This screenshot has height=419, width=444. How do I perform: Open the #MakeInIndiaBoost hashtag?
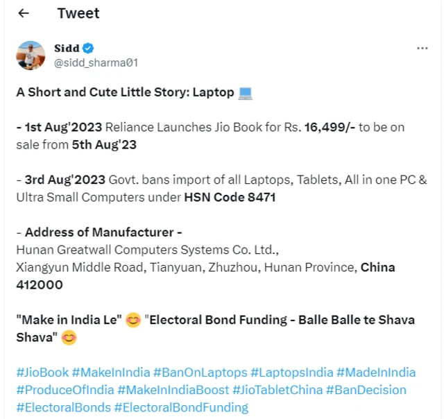[173, 390]
